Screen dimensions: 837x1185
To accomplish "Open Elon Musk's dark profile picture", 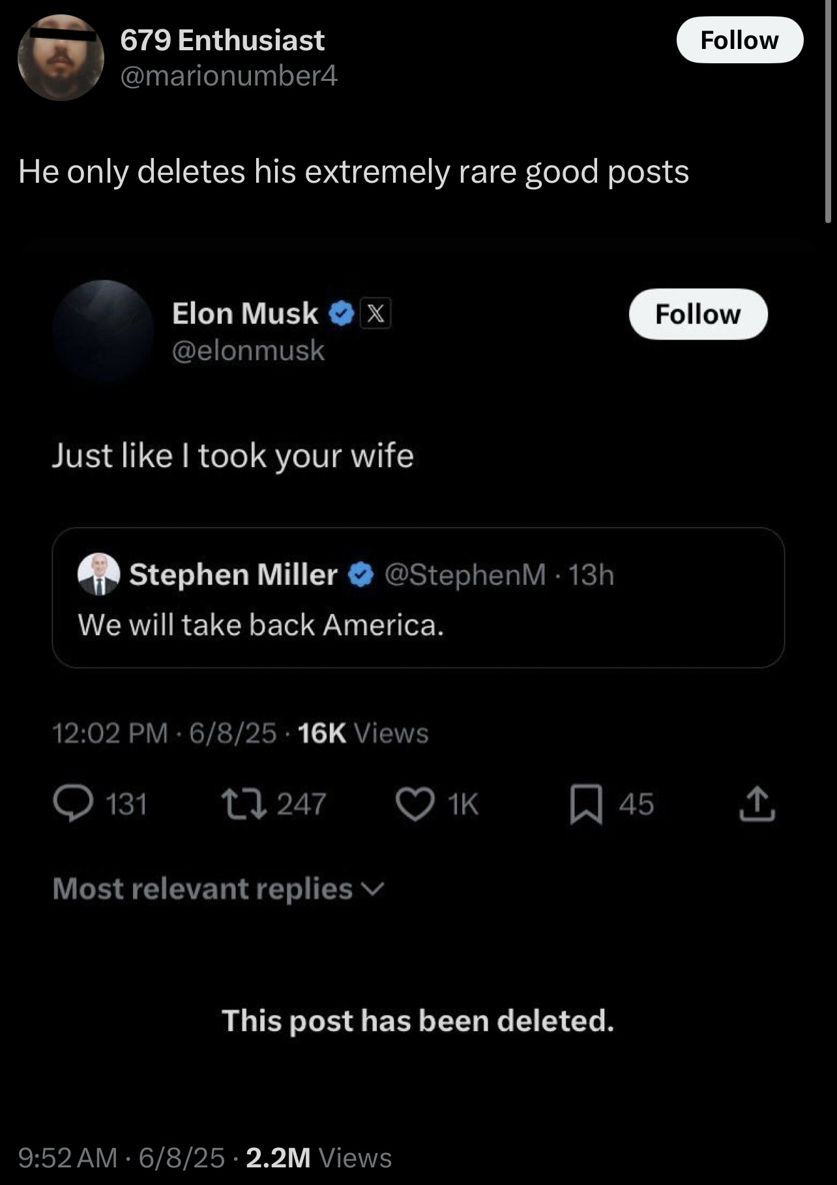I will click(x=103, y=331).
